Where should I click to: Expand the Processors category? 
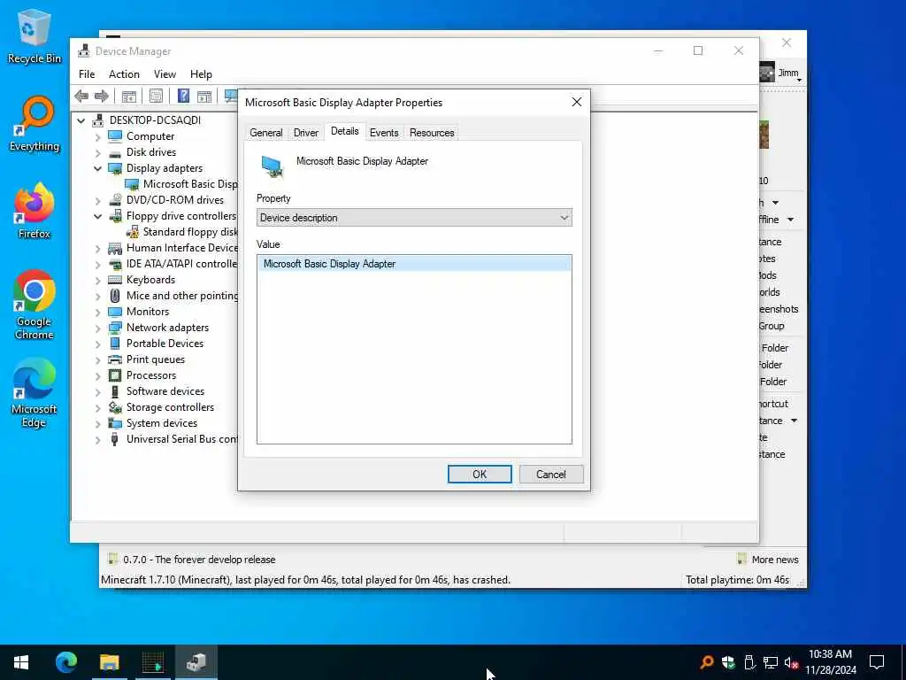point(97,376)
